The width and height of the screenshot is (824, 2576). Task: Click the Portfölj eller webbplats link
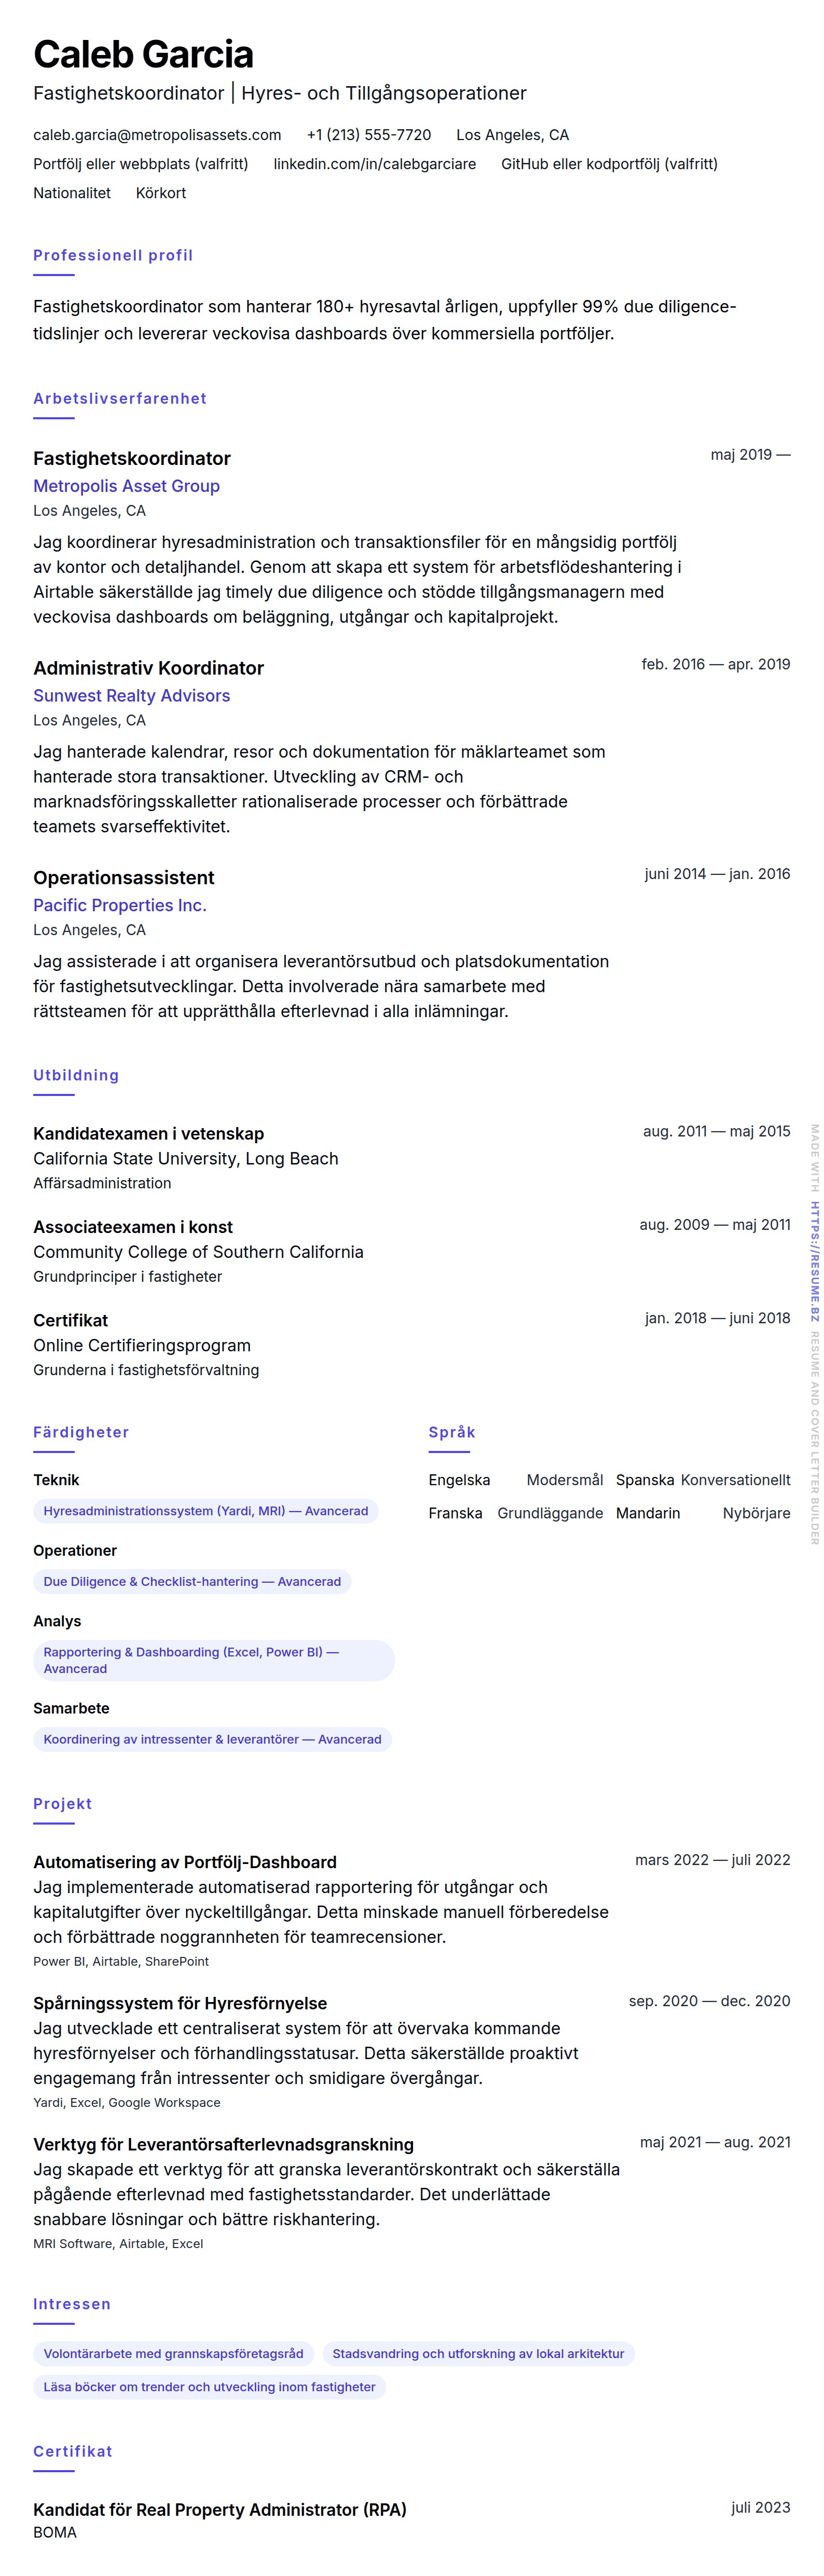click(140, 164)
